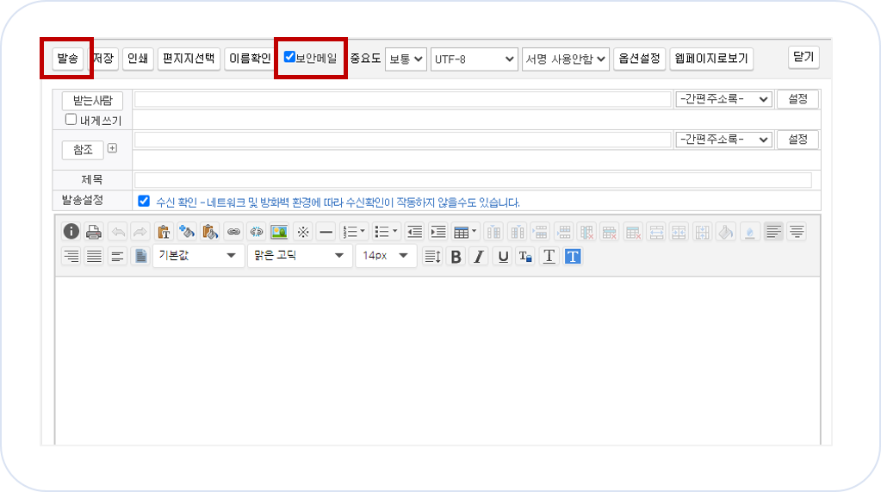Click the align right icon
Screen dimensions: 881x492
pyautogui.click(x=71, y=257)
